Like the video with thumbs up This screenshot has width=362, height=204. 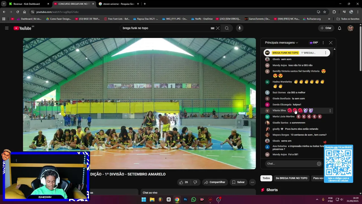pyautogui.click(x=184, y=182)
